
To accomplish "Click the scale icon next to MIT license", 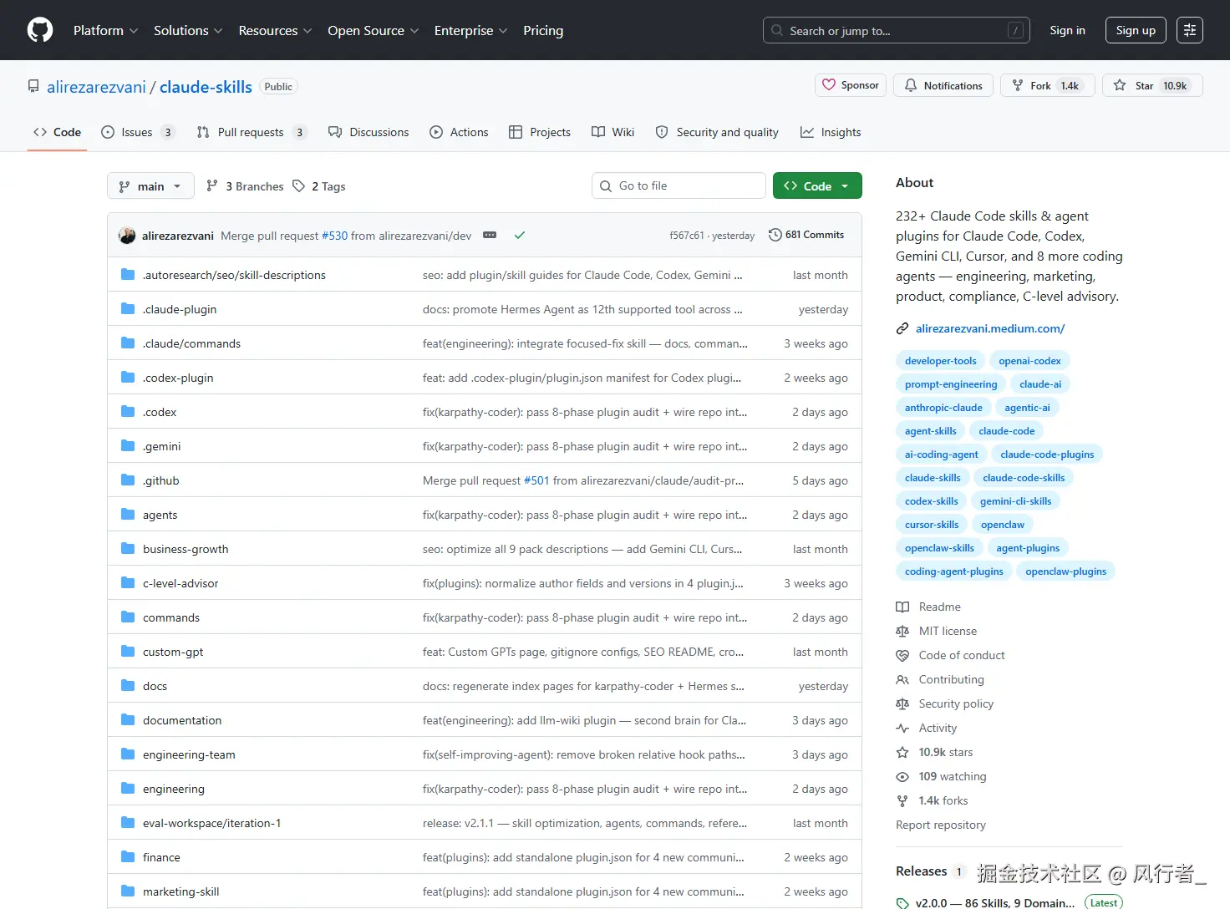I will tap(902, 631).
